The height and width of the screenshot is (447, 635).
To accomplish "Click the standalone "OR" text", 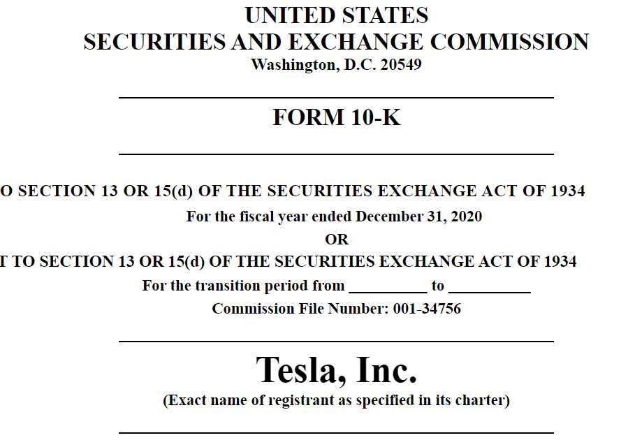I will 336,239.
